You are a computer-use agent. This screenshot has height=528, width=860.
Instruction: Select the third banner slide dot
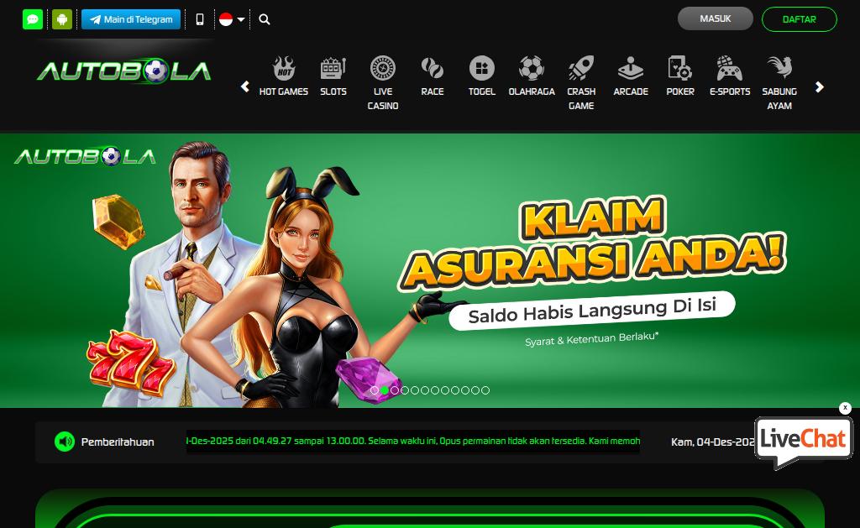pos(395,390)
